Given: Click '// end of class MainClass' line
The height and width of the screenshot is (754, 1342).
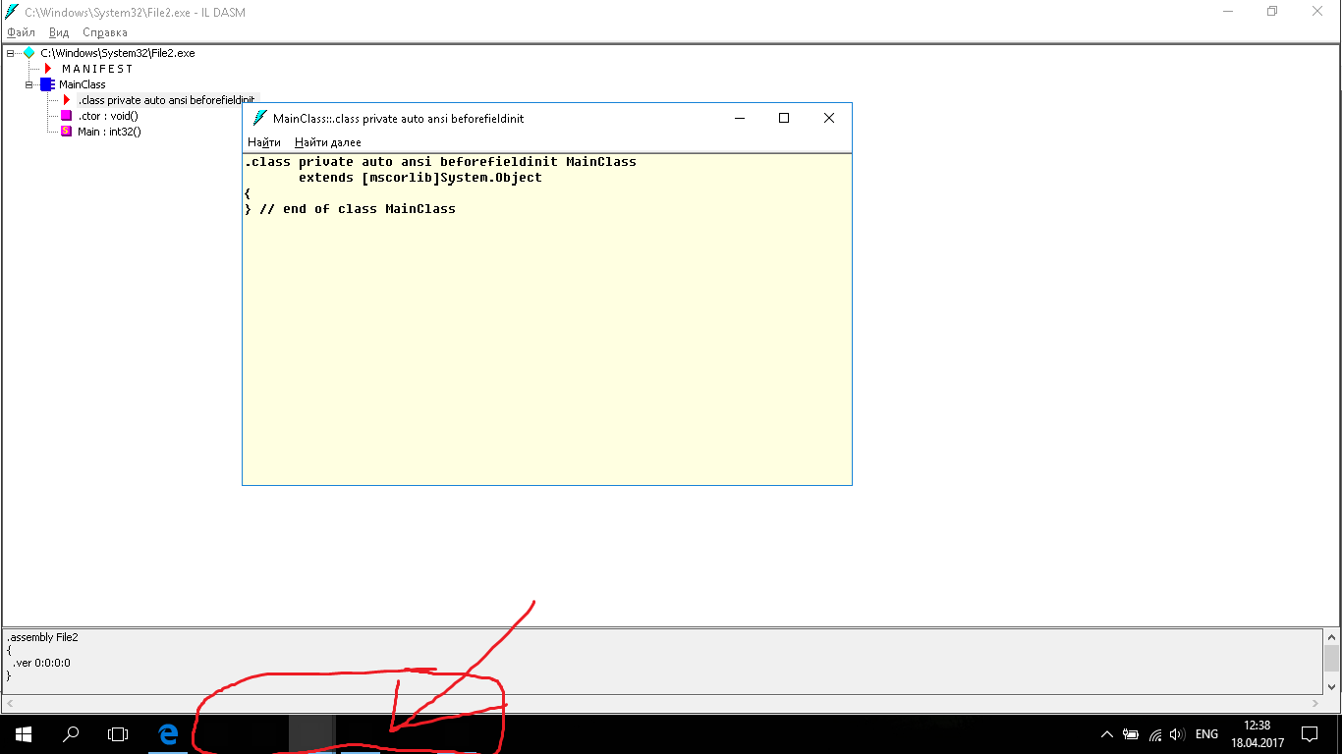Looking at the screenshot, I should point(358,209).
